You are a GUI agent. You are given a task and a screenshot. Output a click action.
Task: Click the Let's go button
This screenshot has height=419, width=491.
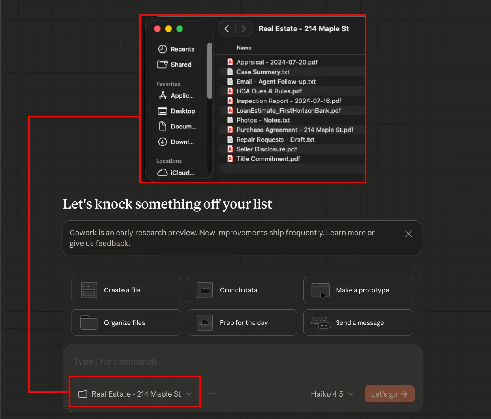[389, 394]
